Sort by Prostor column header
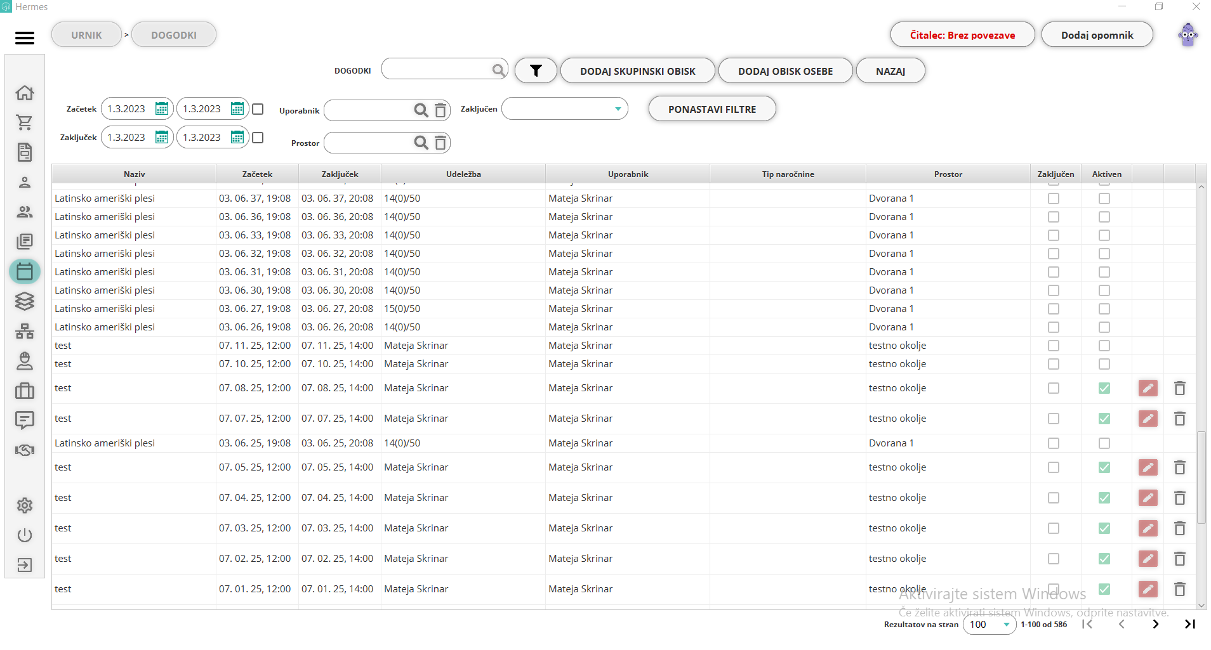 tap(948, 174)
